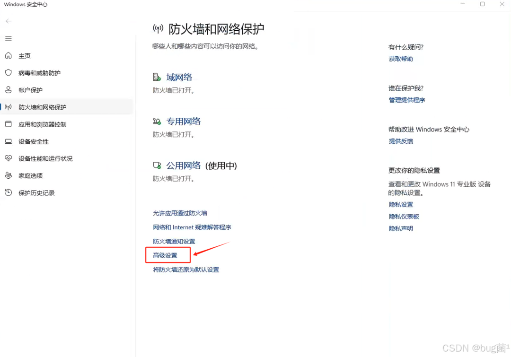Click the window icon for 应用和浏览器控制
511x357 pixels.
[9, 124]
